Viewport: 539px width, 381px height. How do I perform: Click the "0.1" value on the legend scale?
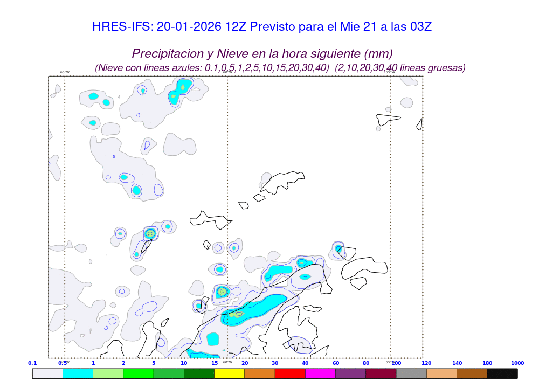pos(32,363)
